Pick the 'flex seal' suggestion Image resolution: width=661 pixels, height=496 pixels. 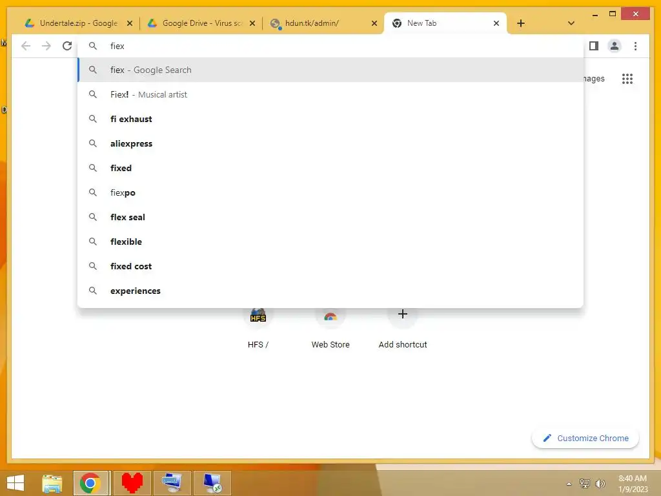point(330,217)
